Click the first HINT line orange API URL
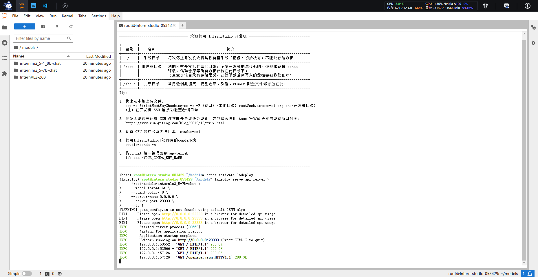Image resolution: width=538 pixels, height=277 pixels. tap(182, 214)
